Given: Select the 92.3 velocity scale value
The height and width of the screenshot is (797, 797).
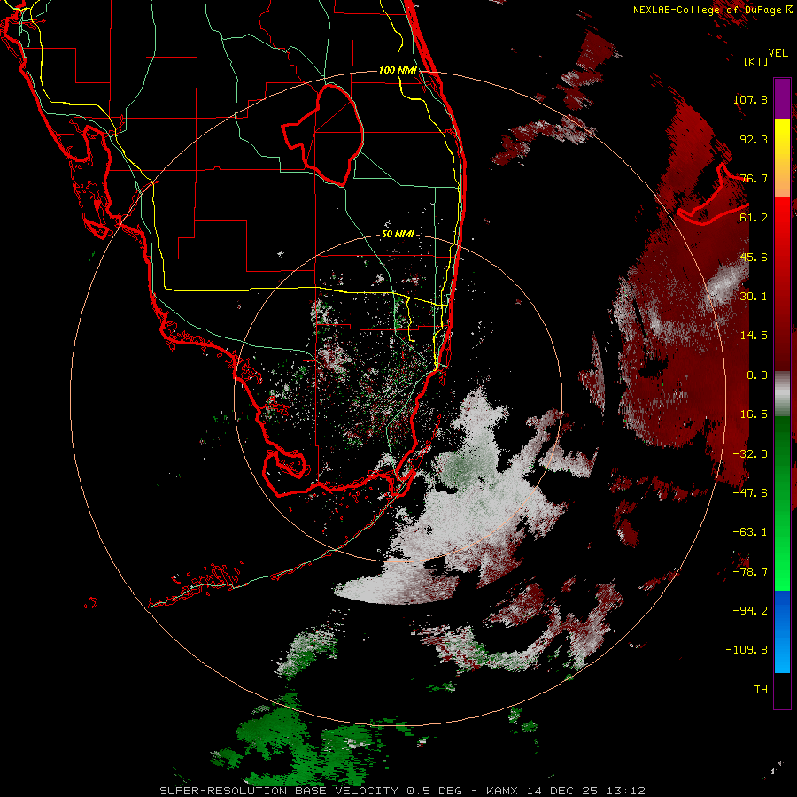Looking at the screenshot, I should coord(754,139).
